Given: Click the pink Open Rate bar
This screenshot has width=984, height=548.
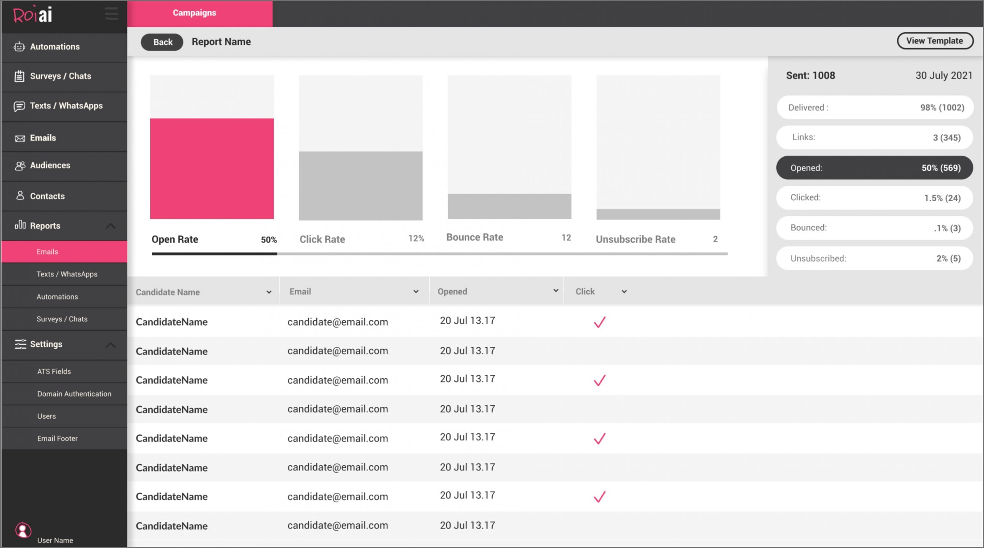Looking at the screenshot, I should pos(212,169).
